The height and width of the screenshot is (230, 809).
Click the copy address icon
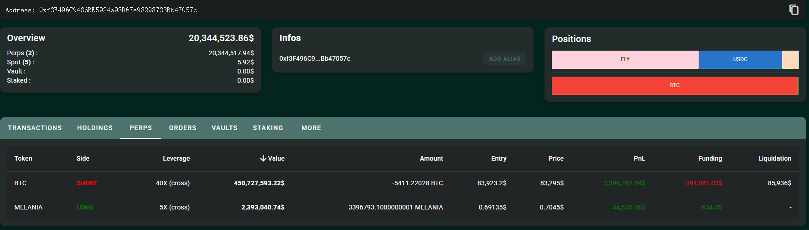[794, 10]
